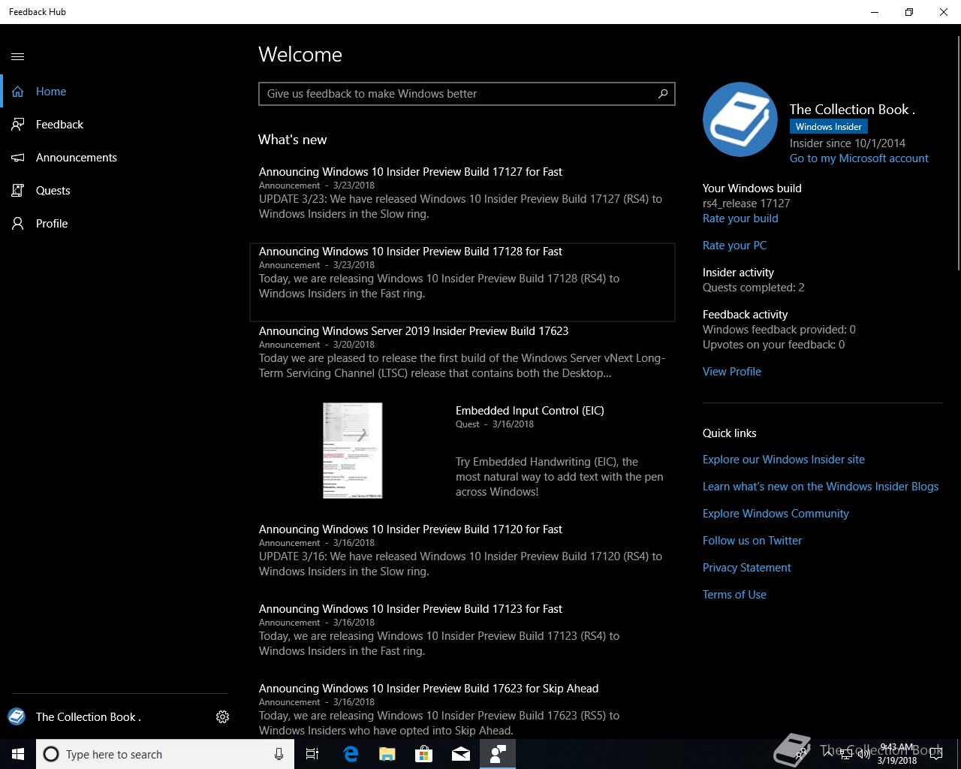
Task: Open Microsoft Store from taskbar
Action: pyautogui.click(x=424, y=754)
